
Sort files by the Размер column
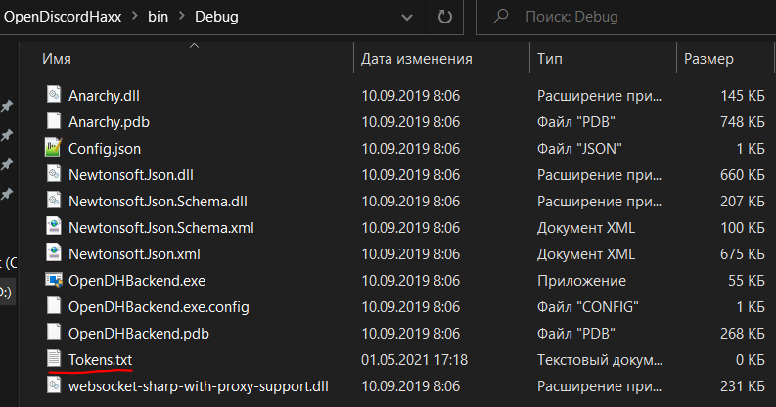708,59
